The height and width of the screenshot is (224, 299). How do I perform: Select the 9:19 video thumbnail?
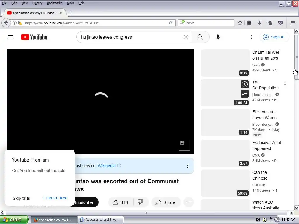(225, 63)
